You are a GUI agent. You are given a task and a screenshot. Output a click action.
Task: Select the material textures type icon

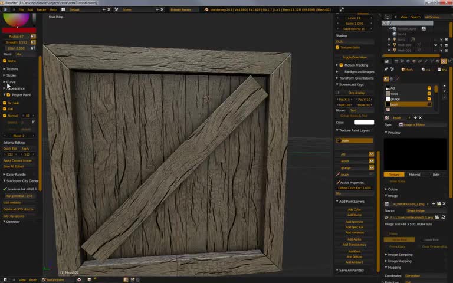point(386,79)
